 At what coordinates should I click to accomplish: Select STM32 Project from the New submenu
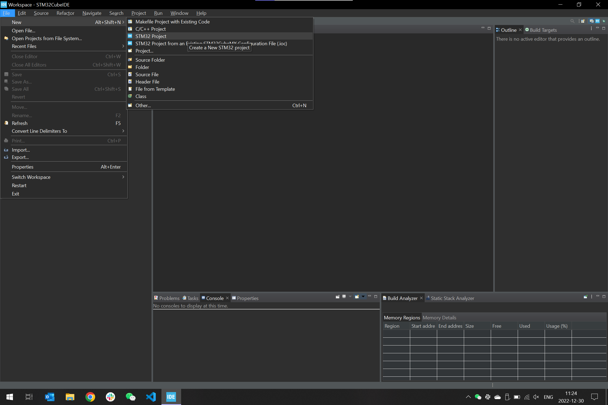pos(151,36)
